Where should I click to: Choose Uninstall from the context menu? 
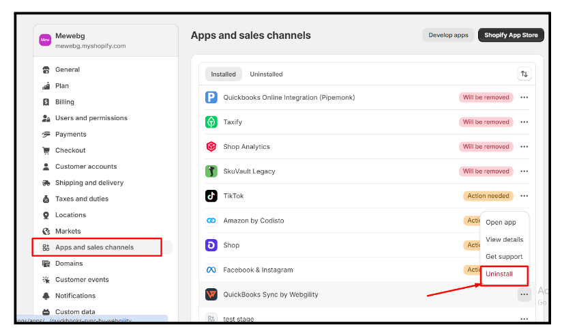click(499, 274)
